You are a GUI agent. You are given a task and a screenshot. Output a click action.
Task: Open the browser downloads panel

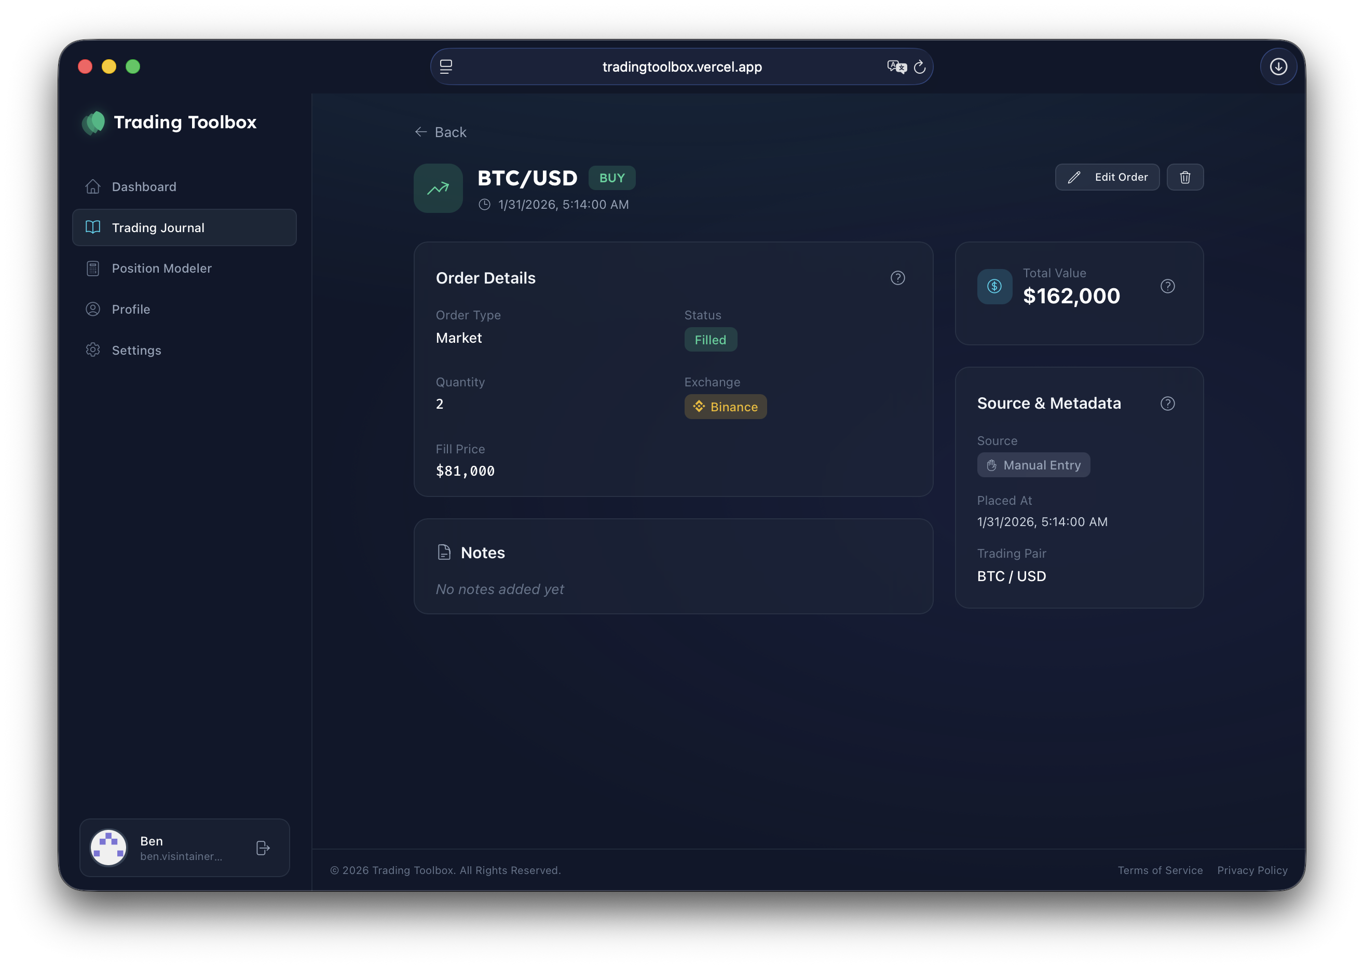1278,66
